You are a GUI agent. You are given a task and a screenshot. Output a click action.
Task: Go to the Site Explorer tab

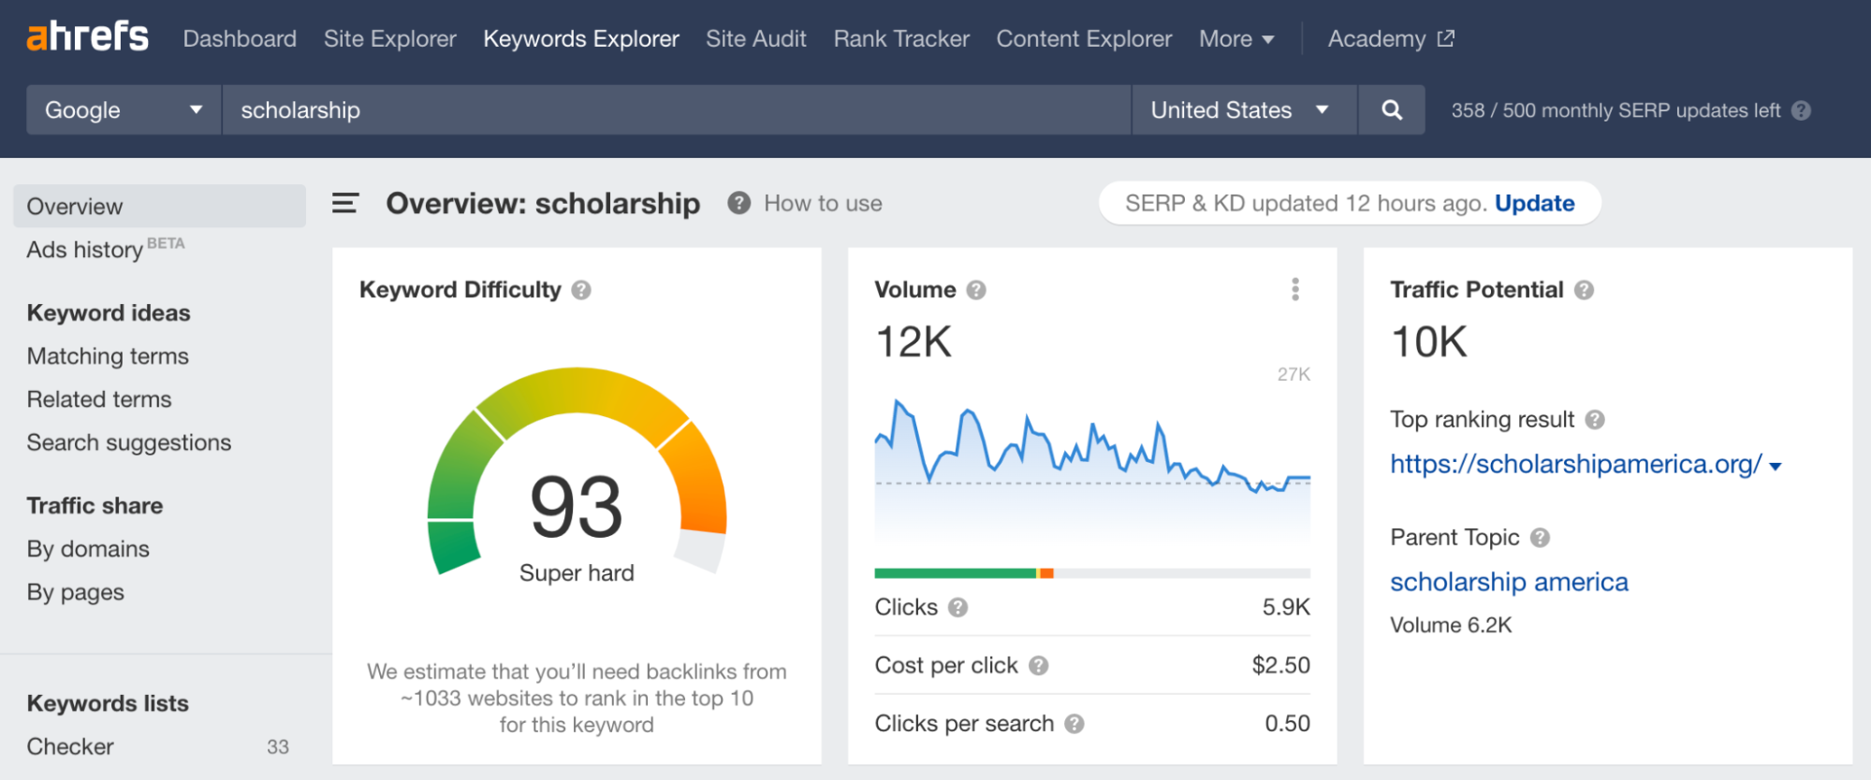pyautogui.click(x=389, y=39)
